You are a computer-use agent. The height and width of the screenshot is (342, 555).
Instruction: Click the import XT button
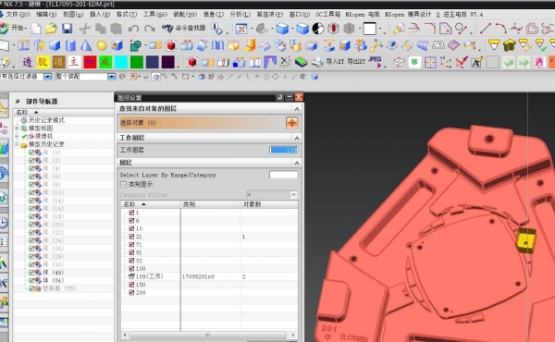(335, 62)
